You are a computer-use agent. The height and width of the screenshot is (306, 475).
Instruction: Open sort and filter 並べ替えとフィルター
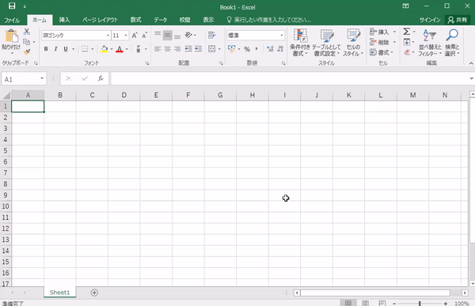pyautogui.click(x=430, y=43)
